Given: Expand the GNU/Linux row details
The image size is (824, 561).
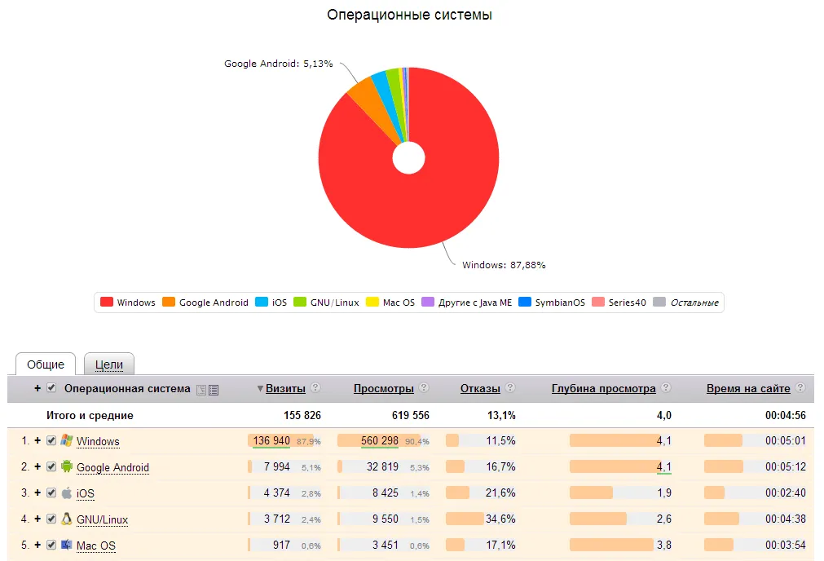Looking at the screenshot, I should (37, 519).
